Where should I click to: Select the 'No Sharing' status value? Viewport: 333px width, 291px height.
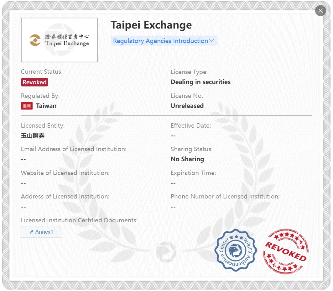click(187, 159)
